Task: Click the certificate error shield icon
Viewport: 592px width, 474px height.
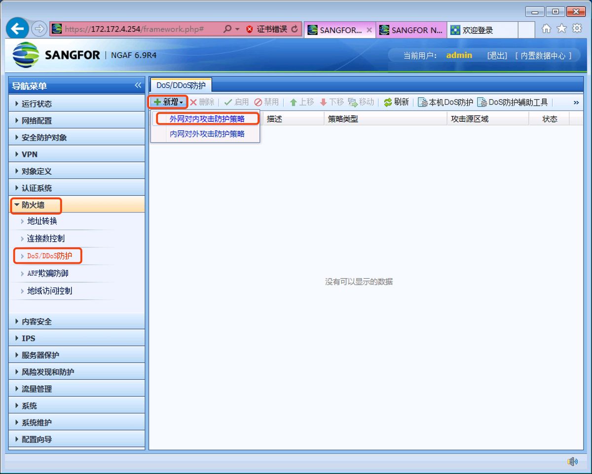Action: pyautogui.click(x=249, y=29)
